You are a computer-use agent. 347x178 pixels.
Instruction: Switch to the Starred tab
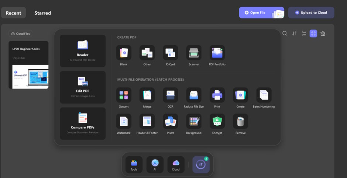[43, 13]
